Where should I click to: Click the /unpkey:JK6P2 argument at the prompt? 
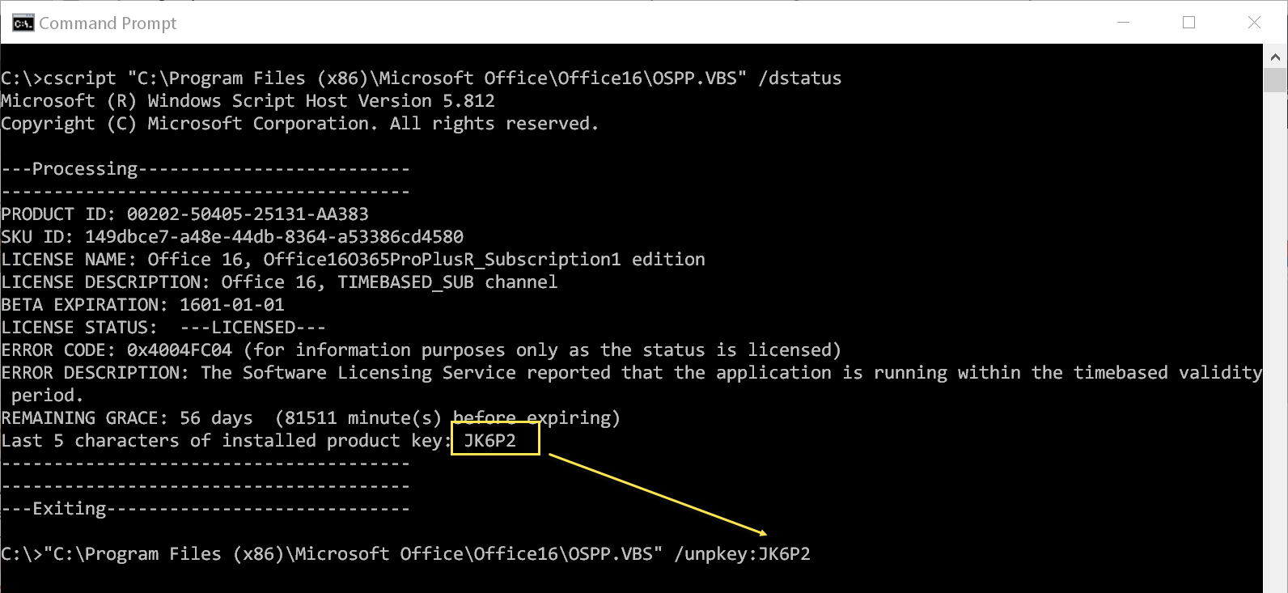(742, 554)
